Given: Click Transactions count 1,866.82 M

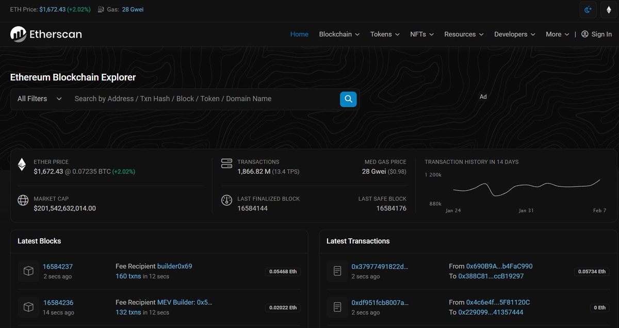Looking at the screenshot, I should click(254, 171).
